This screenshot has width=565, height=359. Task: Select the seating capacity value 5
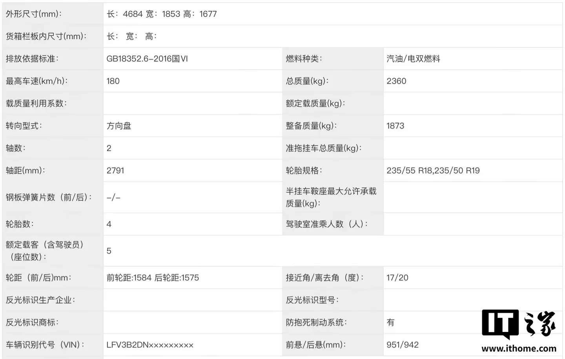point(109,251)
